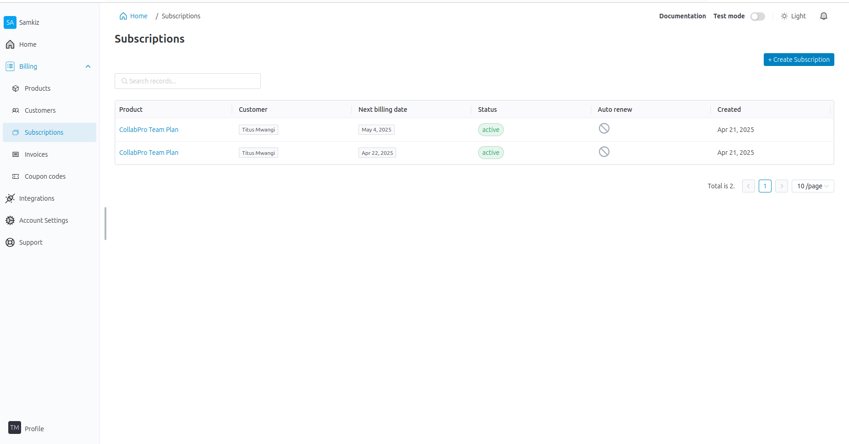Screen dimensions: 849x444
Task: Switch the Light theme toggle
Action: [x=794, y=16]
